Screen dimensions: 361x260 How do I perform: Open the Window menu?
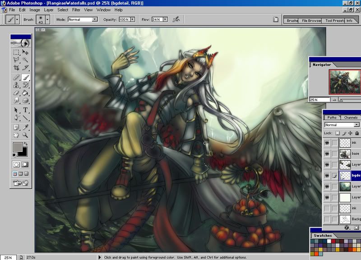[103, 10]
